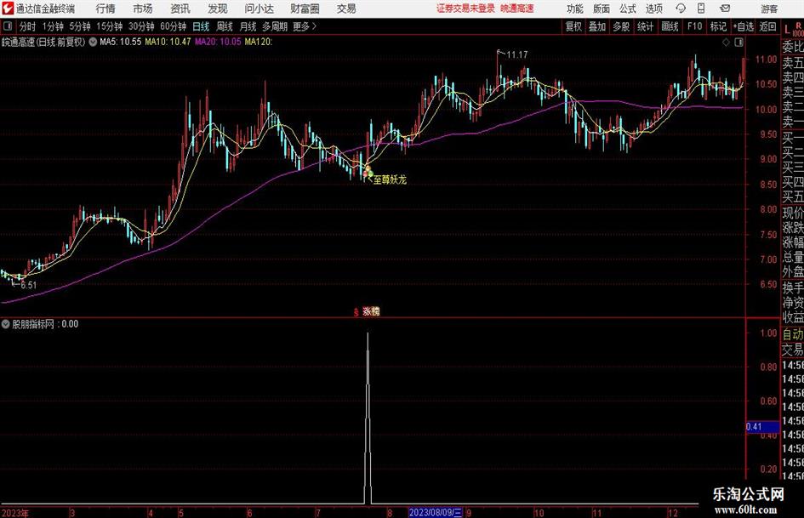The height and width of the screenshot is (518, 804).
Task: Open the 资讯 menu
Action: coord(180,9)
